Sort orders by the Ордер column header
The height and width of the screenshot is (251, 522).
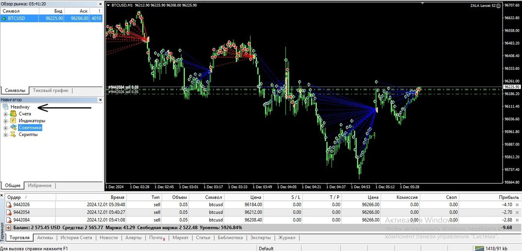click(x=30, y=197)
